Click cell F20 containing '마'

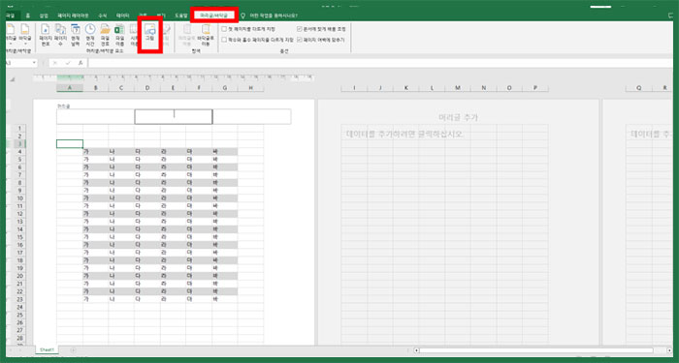pyautogui.click(x=199, y=276)
